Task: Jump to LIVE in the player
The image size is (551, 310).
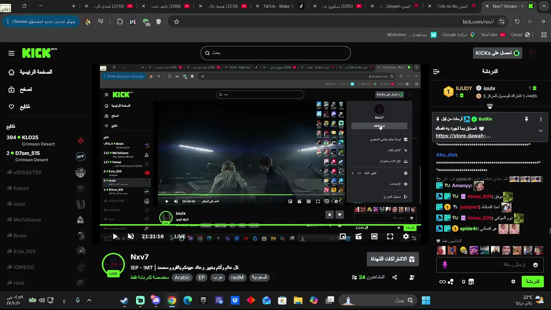Action: click(x=180, y=236)
